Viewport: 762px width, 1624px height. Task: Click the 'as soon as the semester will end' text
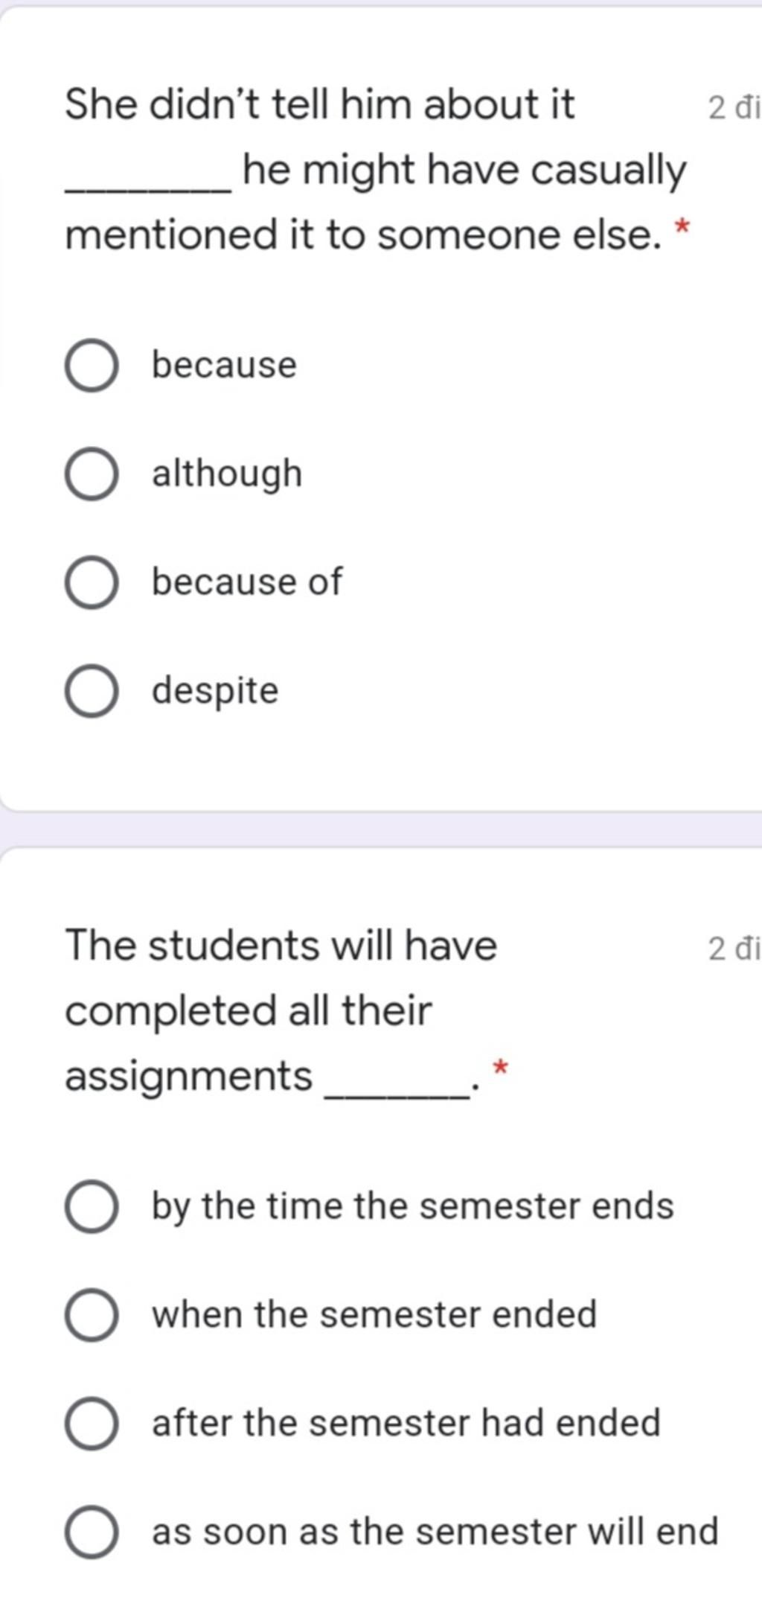[x=435, y=1532]
